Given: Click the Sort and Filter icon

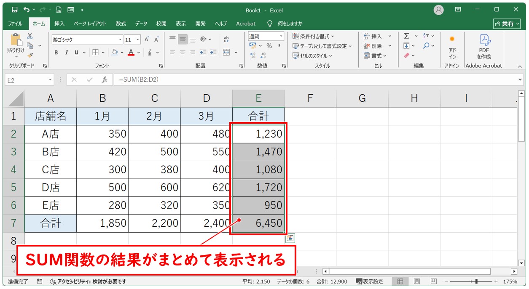Looking at the screenshot, I should [x=426, y=36].
